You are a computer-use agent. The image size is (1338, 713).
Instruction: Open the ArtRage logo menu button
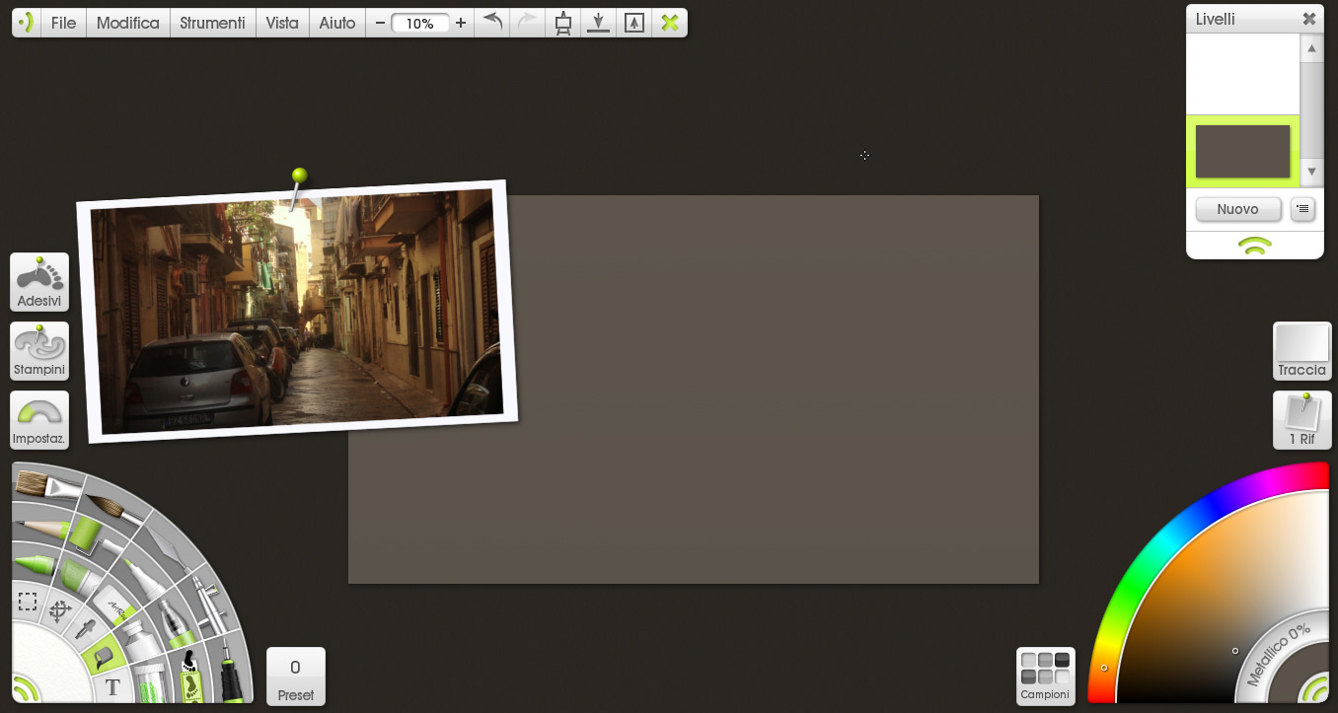tap(27, 23)
